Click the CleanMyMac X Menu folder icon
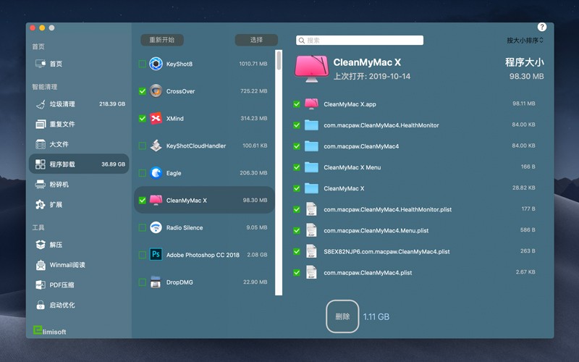 tap(311, 167)
